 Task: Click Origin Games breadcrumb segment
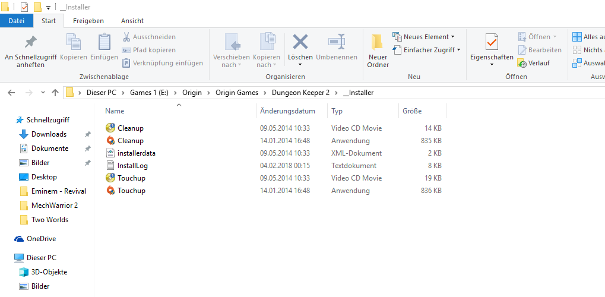click(237, 93)
